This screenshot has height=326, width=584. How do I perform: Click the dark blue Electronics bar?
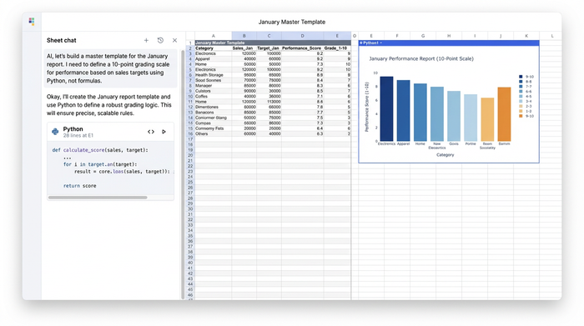[x=386, y=108]
